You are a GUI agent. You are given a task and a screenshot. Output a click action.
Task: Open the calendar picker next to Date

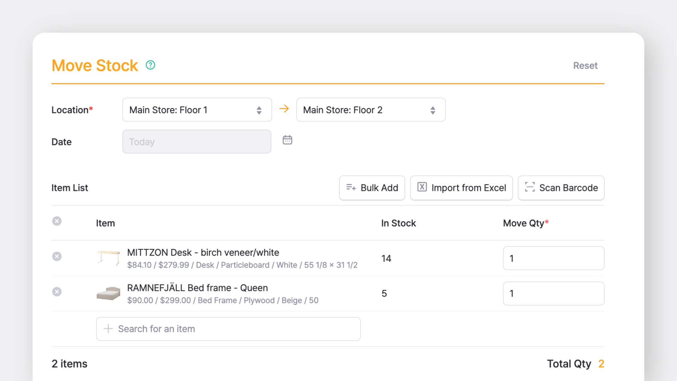(x=287, y=140)
